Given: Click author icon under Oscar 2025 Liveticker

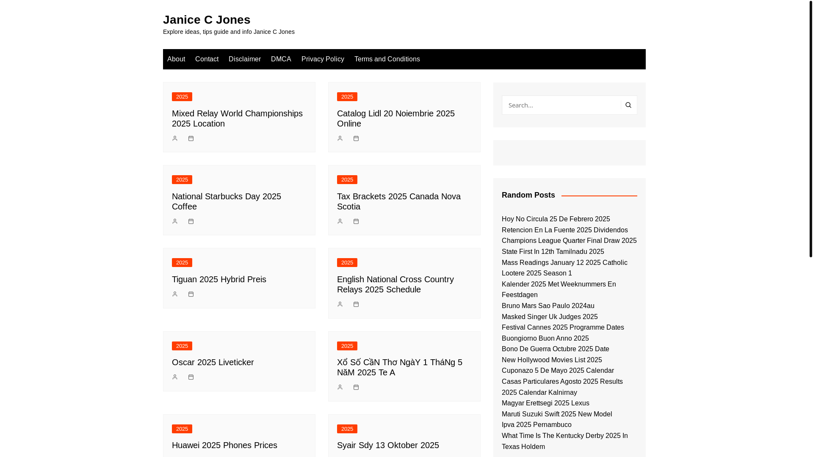Looking at the screenshot, I should [x=175, y=377].
